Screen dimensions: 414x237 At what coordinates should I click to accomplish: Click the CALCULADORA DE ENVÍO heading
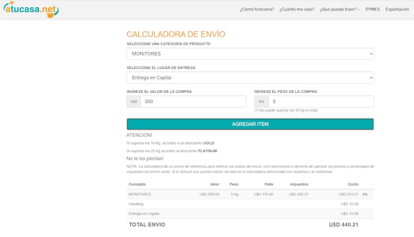coord(176,34)
